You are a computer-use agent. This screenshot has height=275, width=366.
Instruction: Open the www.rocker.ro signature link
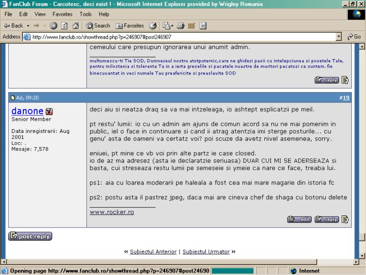(x=112, y=212)
